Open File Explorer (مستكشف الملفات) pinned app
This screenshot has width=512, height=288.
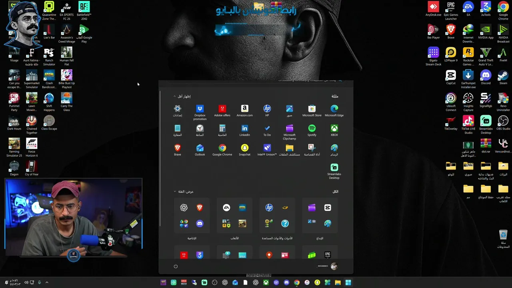click(x=289, y=150)
